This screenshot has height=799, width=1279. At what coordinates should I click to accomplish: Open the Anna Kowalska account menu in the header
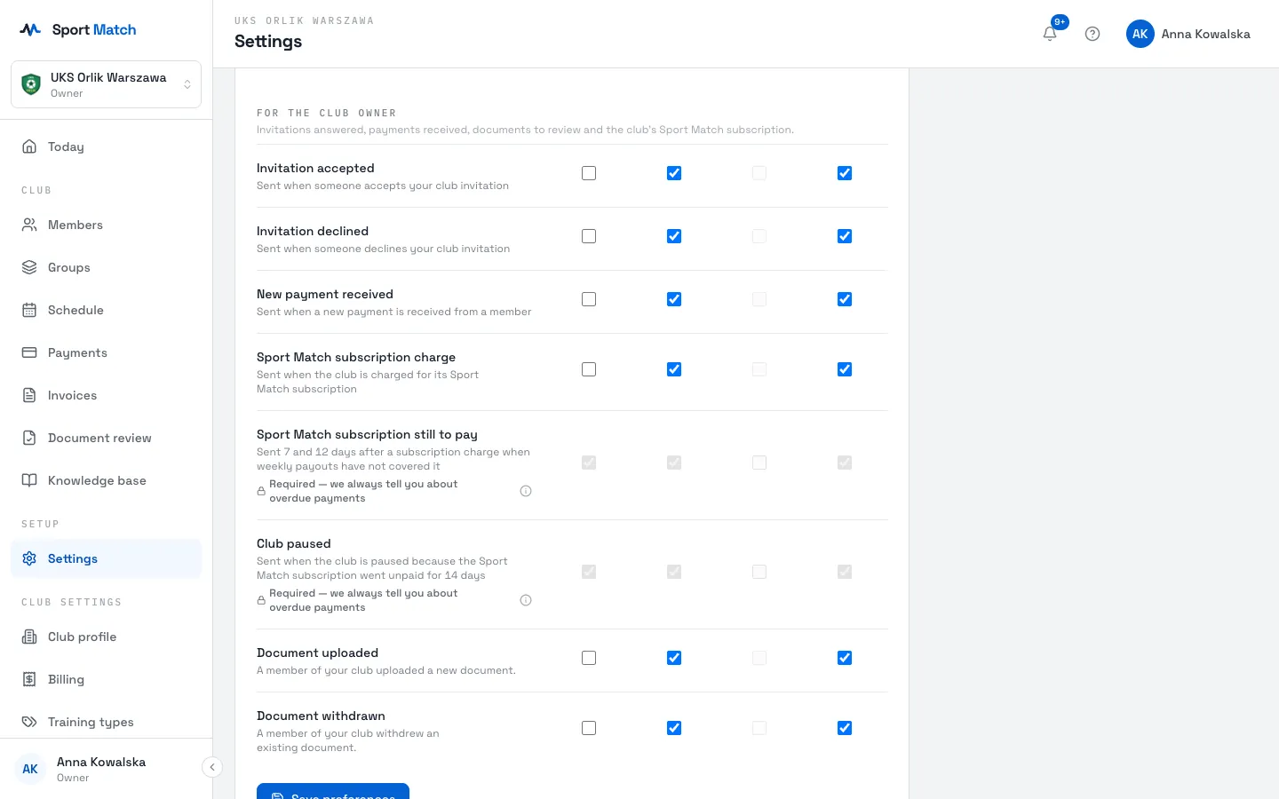(1188, 34)
